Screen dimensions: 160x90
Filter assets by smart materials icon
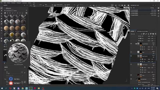[7, 13]
